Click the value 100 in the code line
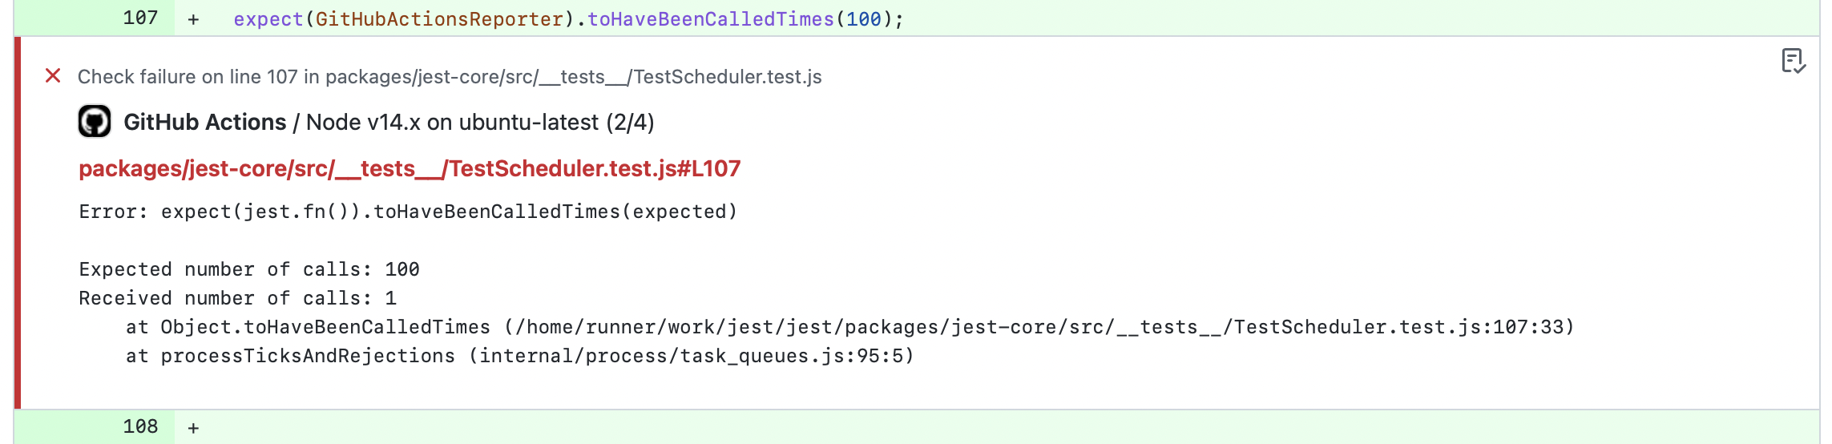This screenshot has width=1832, height=444. click(864, 19)
